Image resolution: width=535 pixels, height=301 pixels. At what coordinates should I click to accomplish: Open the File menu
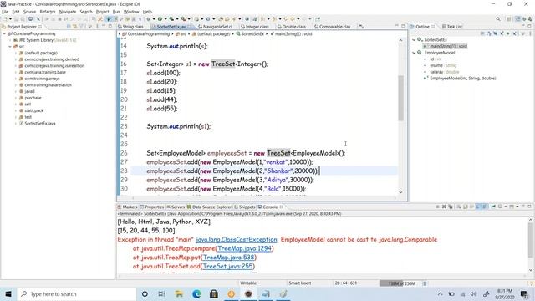[x=5, y=12]
